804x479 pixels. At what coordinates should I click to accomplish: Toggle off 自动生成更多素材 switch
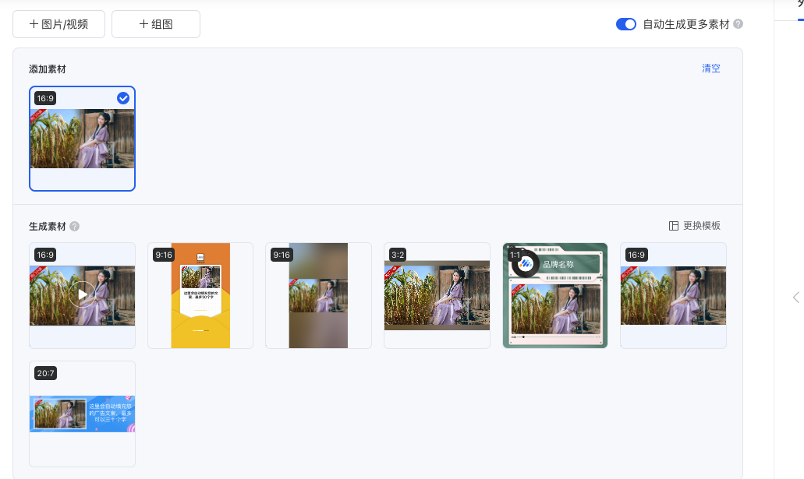click(626, 24)
